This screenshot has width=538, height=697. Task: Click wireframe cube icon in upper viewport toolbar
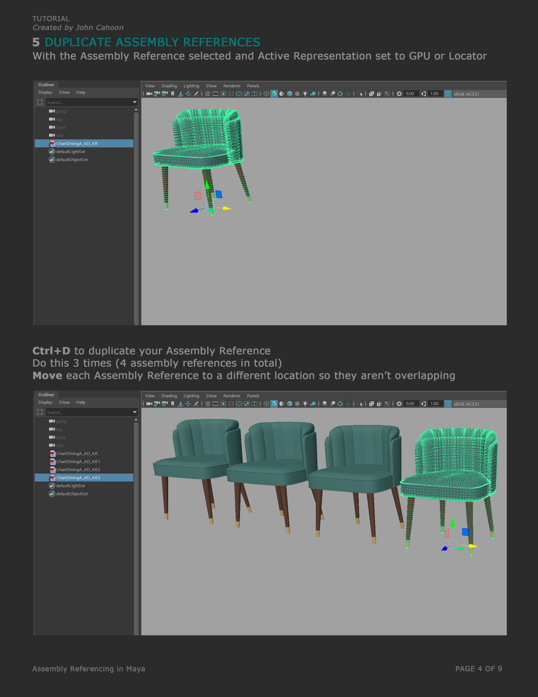click(x=266, y=94)
